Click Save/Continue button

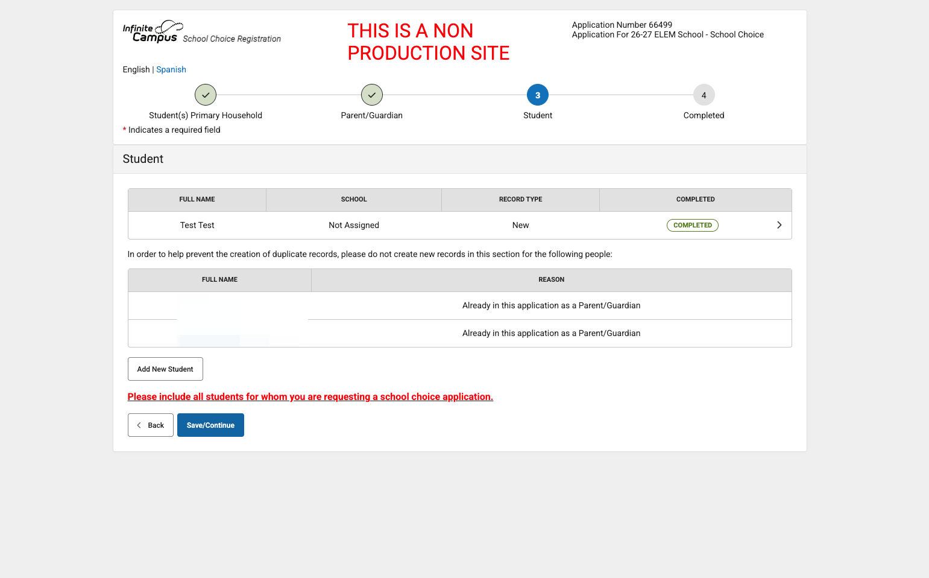[x=210, y=425]
